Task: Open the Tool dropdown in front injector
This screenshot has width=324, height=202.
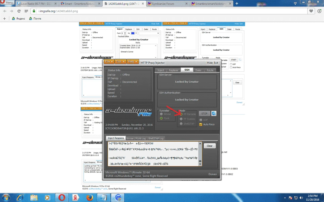Action: 120,62
